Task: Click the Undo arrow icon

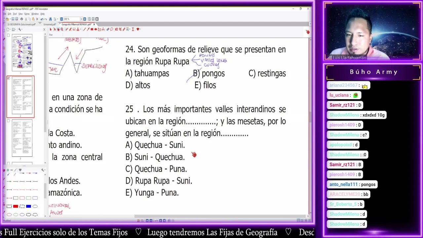Action: click(x=42, y=19)
